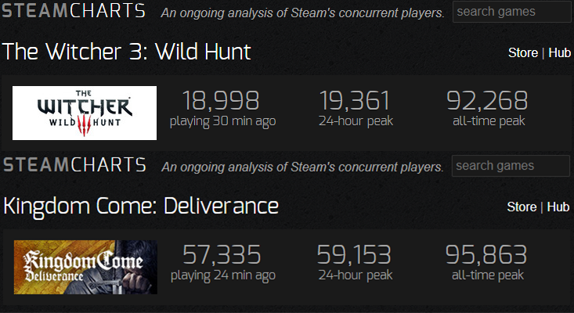Select Kingdom Come: Deliverance title heading

tap(141, 207)
